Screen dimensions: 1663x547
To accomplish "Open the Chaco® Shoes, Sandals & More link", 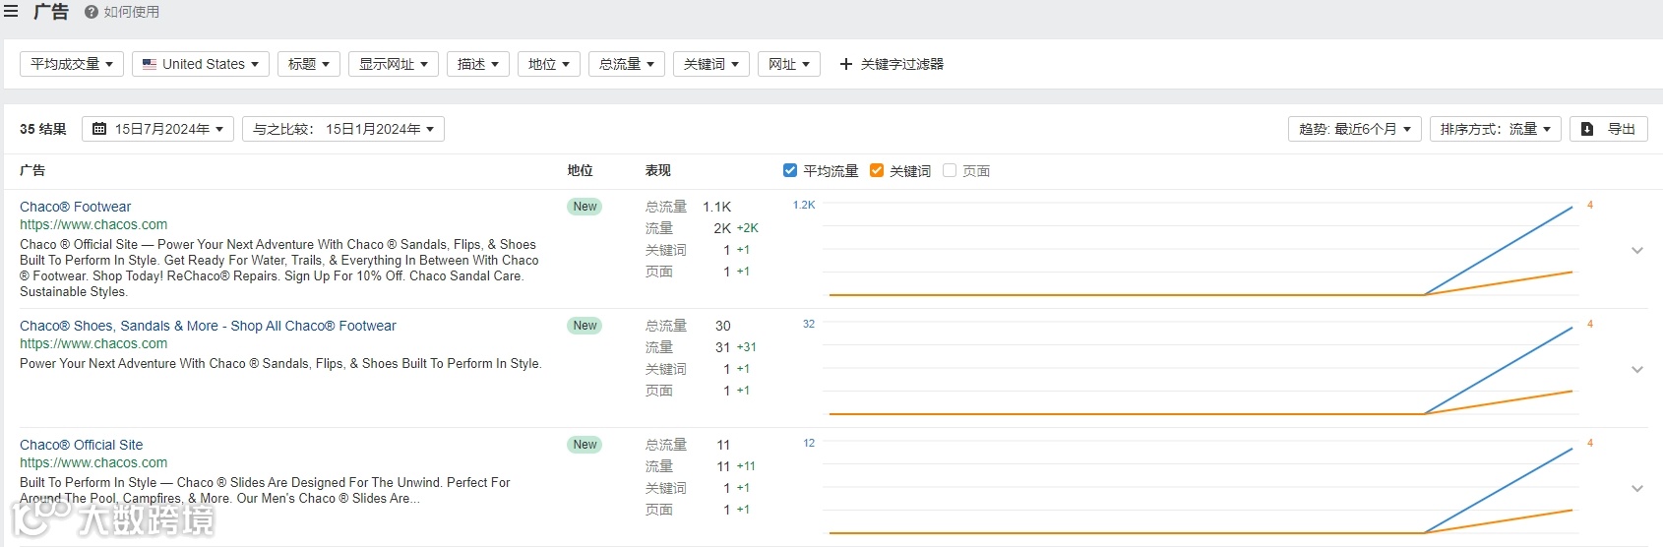I will pos(208,326).
